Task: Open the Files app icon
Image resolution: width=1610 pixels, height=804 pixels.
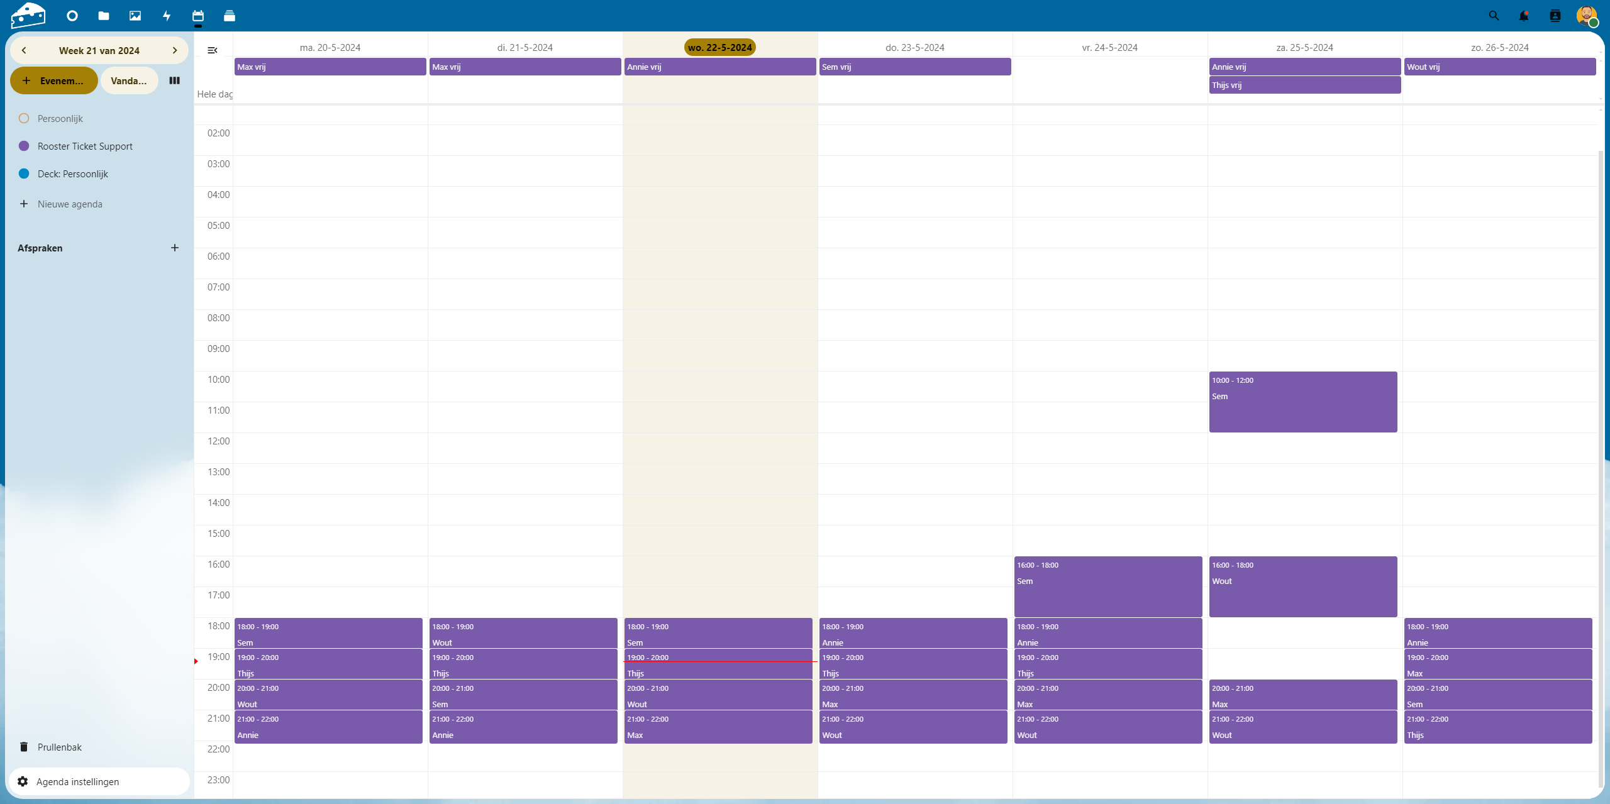Action: (104, 16)
